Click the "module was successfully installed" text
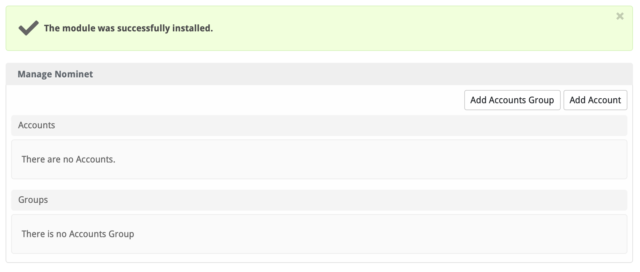 [x=128, y=28]
